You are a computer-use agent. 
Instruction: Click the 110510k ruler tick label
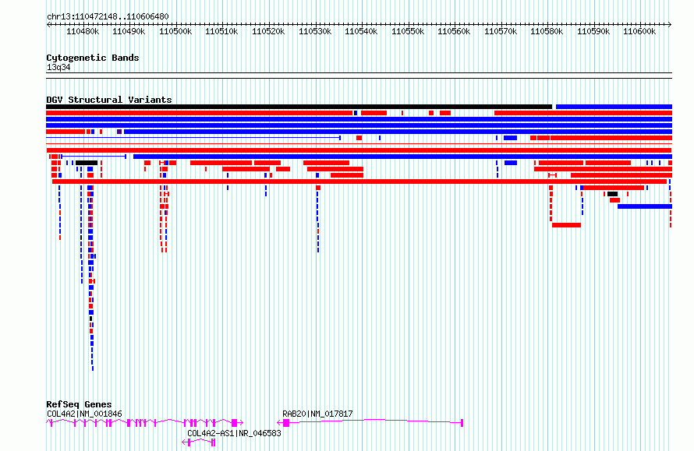(x=221, y=31)
